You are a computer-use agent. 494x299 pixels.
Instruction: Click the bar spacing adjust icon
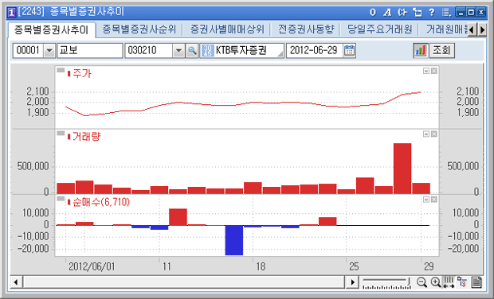449,282
